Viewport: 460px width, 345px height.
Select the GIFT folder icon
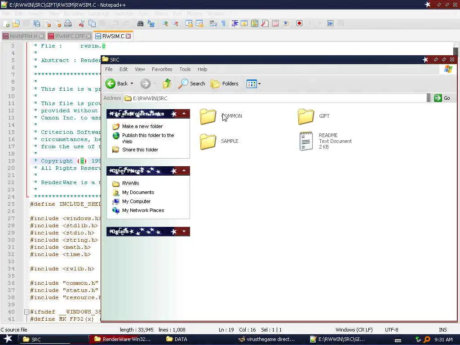(305, 116)
